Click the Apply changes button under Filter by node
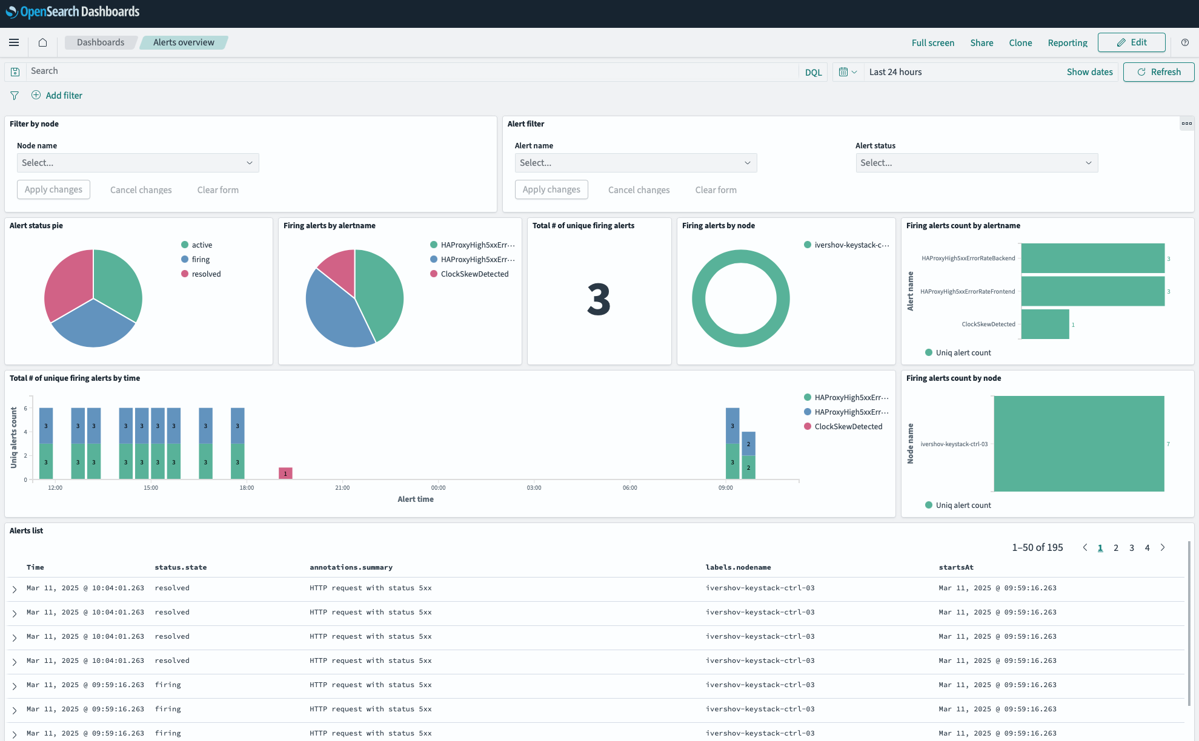Viewport: 1199px width, 741px height. tap(53, 189)
